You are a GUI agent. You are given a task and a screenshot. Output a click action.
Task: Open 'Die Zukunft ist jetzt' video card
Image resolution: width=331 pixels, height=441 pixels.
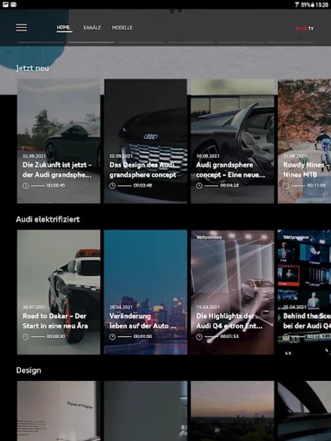58,141
